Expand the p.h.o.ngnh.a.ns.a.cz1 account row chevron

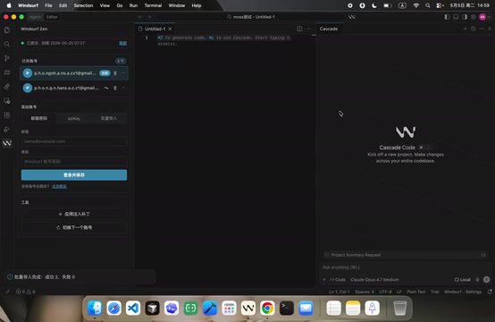pos(123,73)
